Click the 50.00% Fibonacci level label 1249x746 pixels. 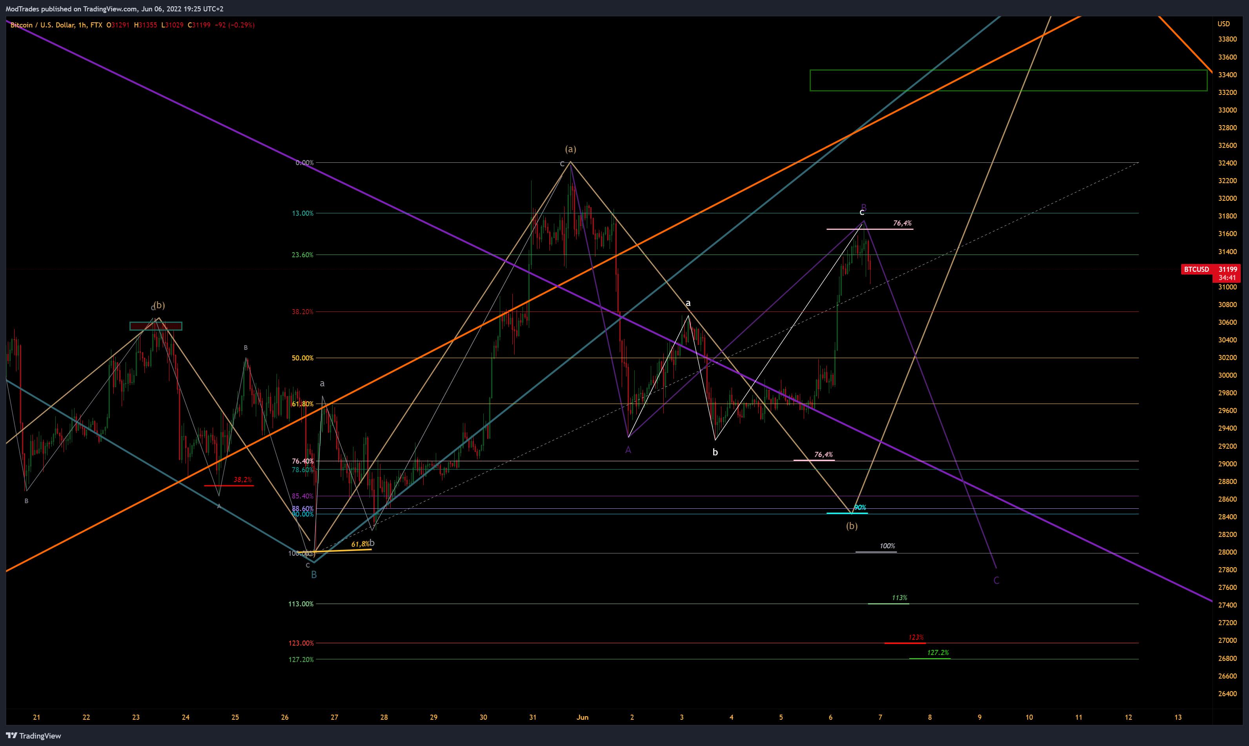(302, 358)
